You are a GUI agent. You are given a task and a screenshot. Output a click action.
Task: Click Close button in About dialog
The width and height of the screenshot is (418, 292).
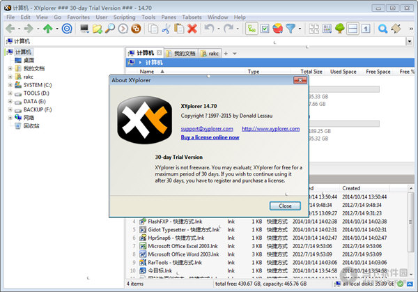[x=285, y=206]
